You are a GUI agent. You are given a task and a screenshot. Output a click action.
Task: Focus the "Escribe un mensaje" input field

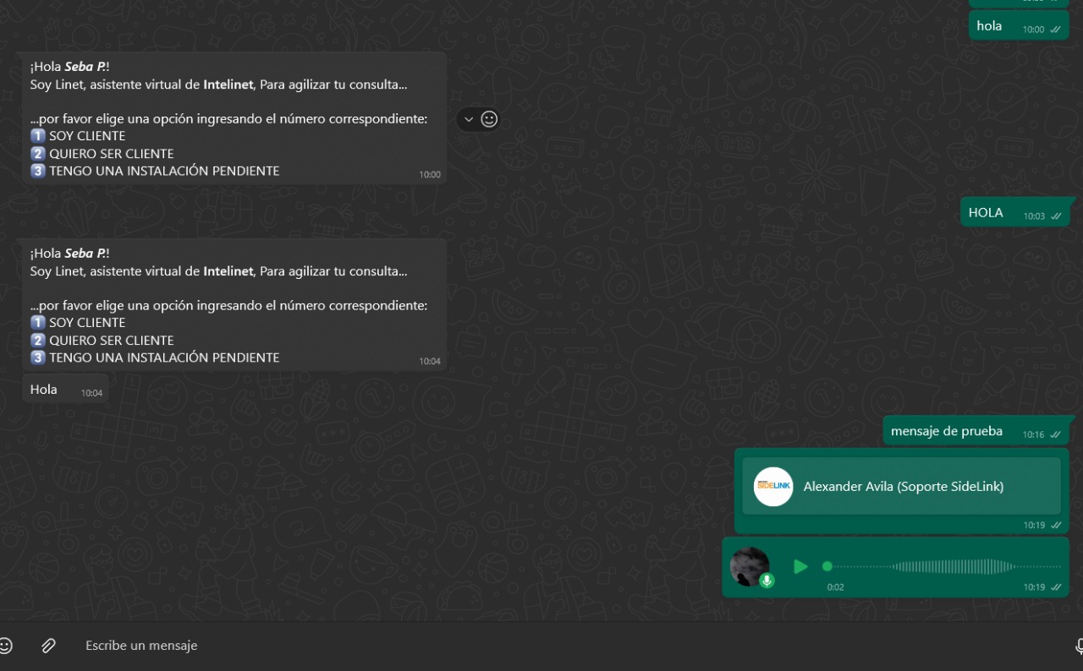click(508, 646)
